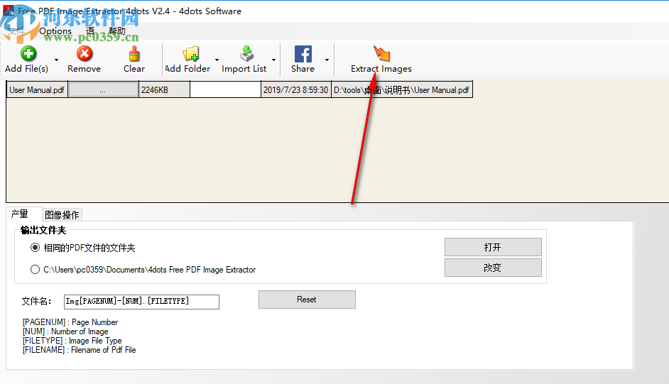
Task: Click the Add File(s) green plus icon
Action: [x=28, y=54]
